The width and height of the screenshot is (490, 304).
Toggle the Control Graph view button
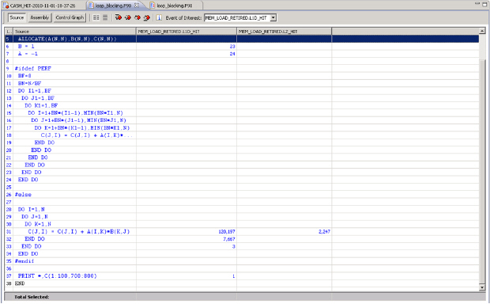tap(70, 17)
